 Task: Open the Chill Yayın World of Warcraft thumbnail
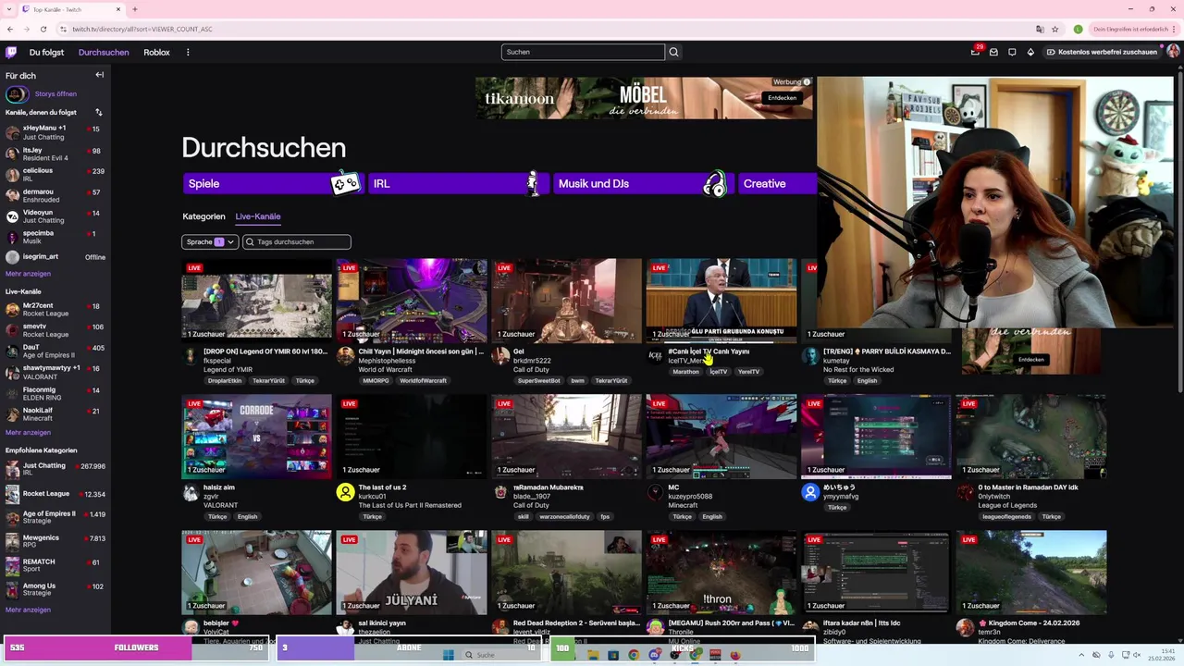point(412,301)
